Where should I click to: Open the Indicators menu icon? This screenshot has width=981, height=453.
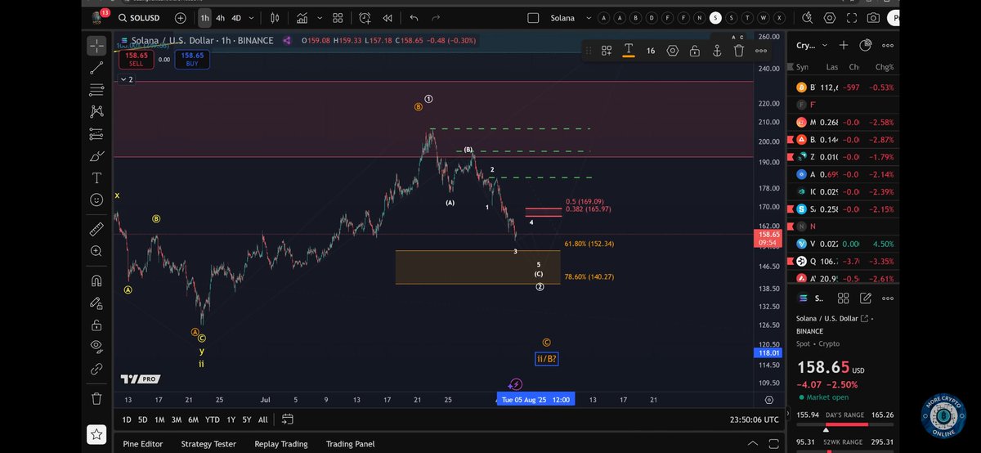click(x=302, y=17)
